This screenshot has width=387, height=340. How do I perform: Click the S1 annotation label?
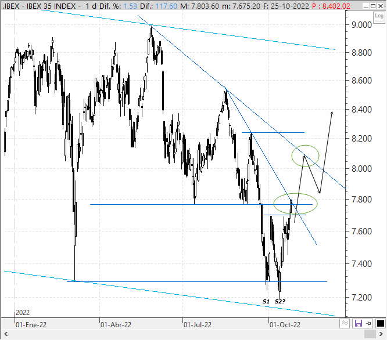tap(266, 301)
